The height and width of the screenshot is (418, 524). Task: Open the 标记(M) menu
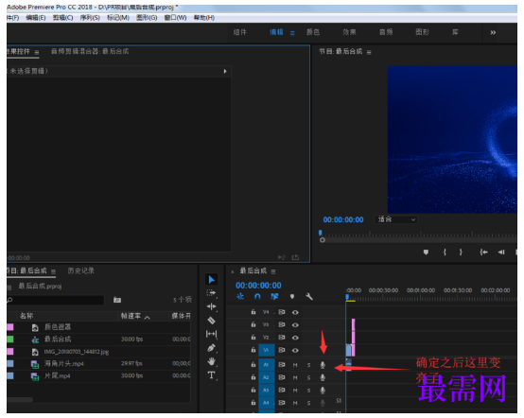[x=118, y=17]
